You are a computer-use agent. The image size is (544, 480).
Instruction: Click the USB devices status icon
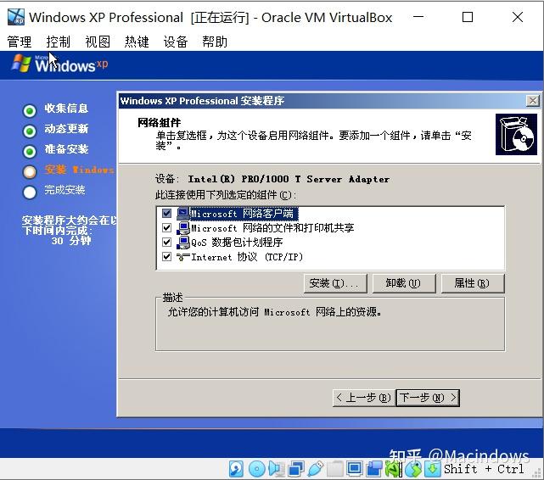pyautogui.click(x=315, y=469)
